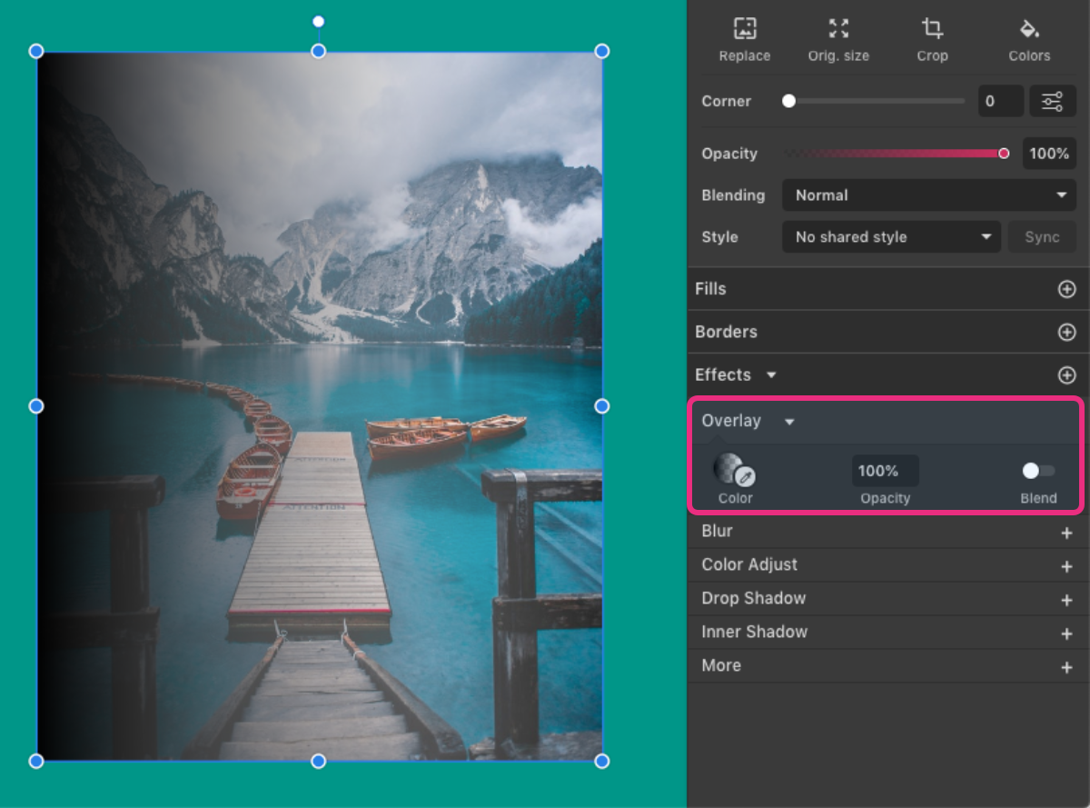This screenshot has width=1090, height=808.
Task: Add the Blur effect
Action: tap(1066, 533)
